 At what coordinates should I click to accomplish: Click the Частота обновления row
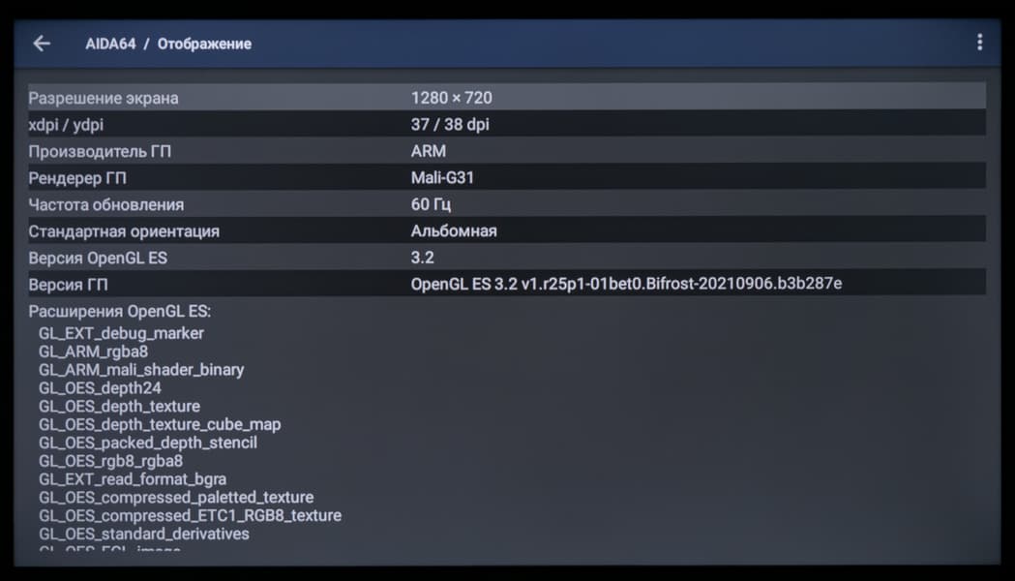(506, 204)
